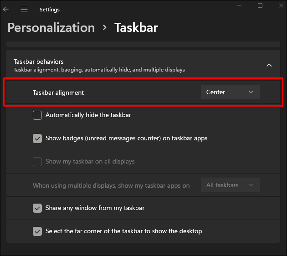The width and height of the screenshot is (287, 256).
Task: Open the hamburger navigation menu
Action: point(24,9)
